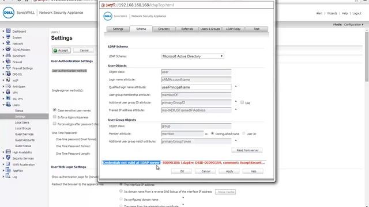Open the Firewall Settings sidebar icon
The height and width of the screenshot is (207, 369).
[x=8, y=68]
